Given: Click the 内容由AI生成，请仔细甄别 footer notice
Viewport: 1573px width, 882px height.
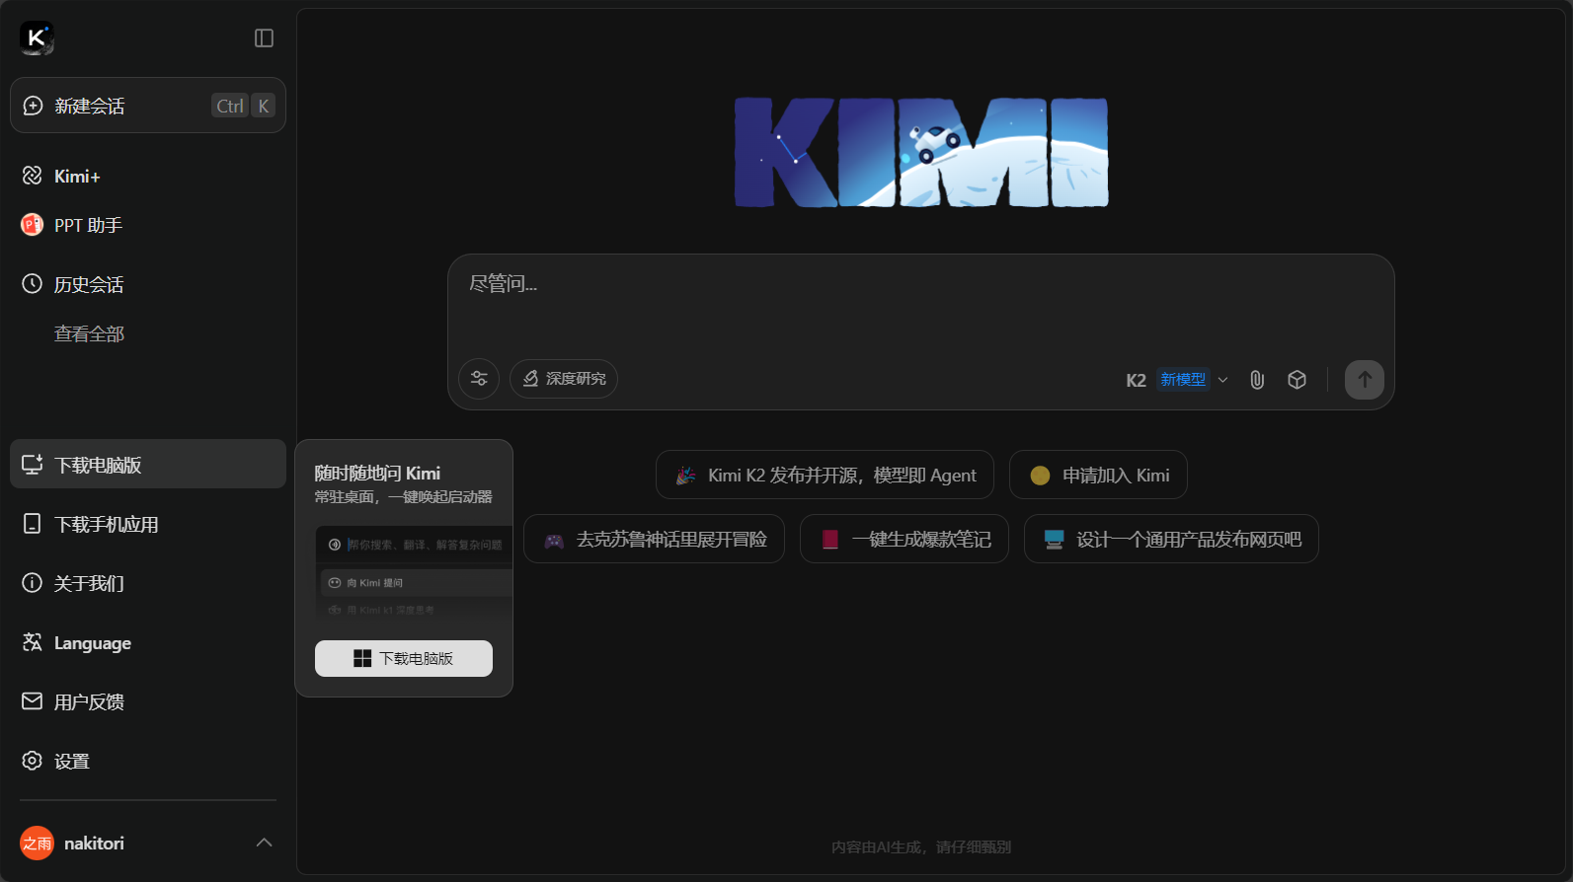Looking at the screenshot, I should (x=921, y=846).
